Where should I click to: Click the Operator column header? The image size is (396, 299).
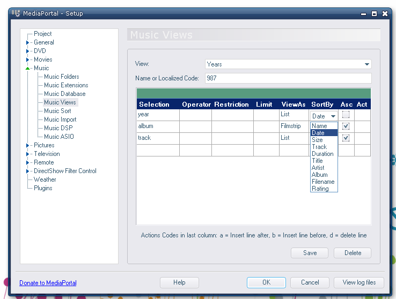click(196, 104)
